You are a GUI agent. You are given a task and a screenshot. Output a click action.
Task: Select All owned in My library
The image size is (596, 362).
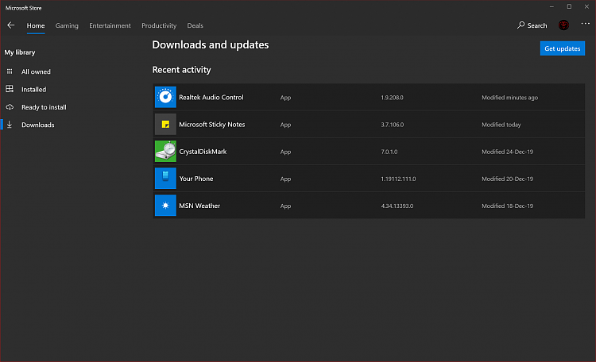pos(36,71)
